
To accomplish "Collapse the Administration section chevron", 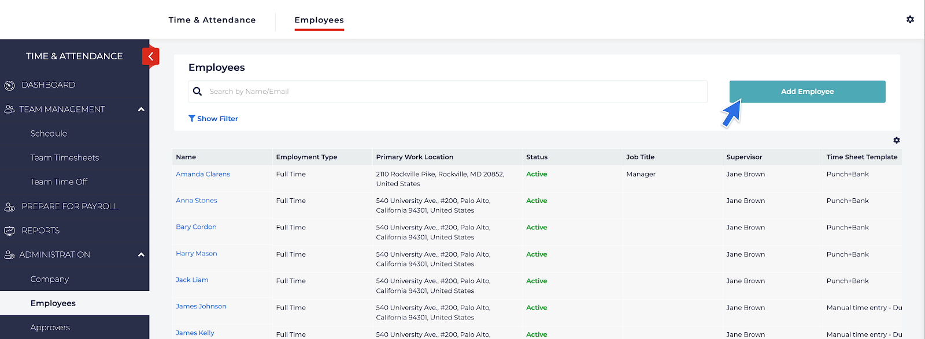I will point(141,255).
